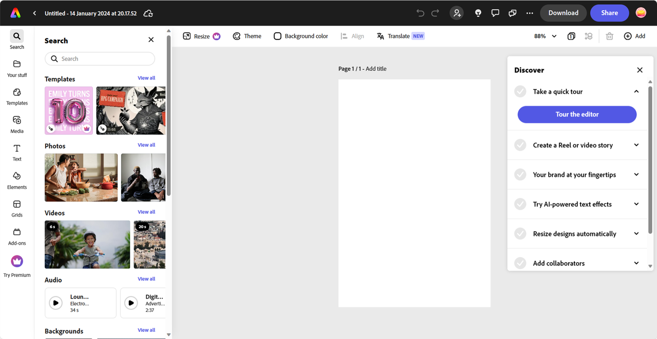Click the Translate tool
The width and height of the screenshot is (657, 339).
coord(400,36)
